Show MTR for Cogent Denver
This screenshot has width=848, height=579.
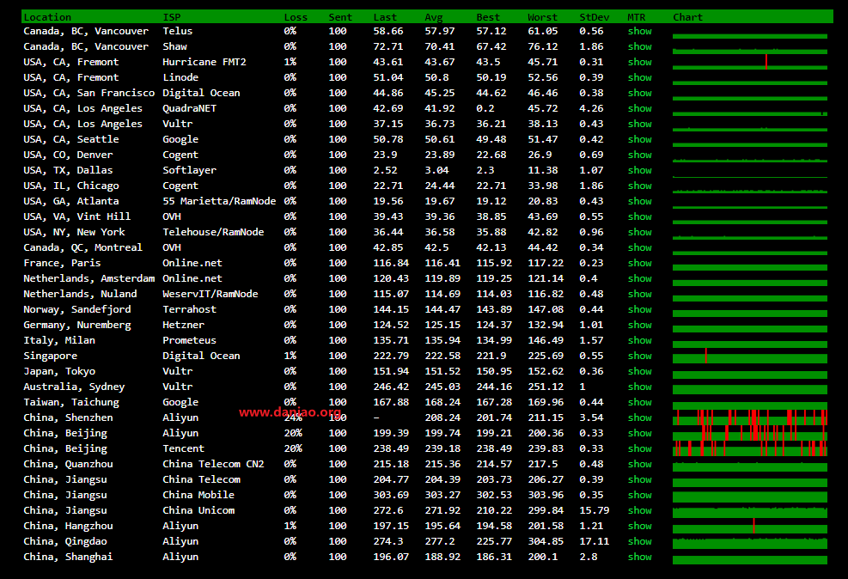639,155
